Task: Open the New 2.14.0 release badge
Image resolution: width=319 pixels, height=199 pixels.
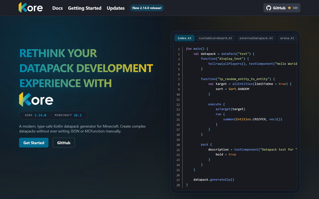Action: click(147, 8)
